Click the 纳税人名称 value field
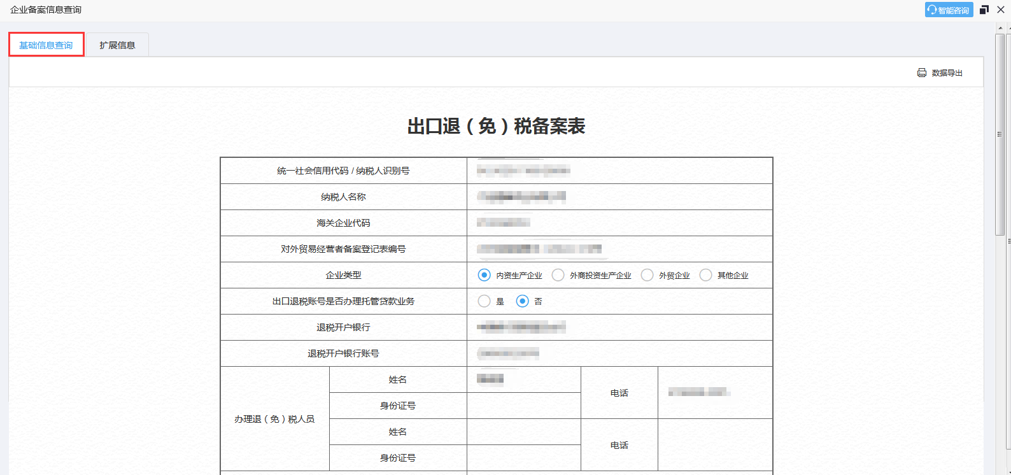Viewport: 1011px width, 475px height. [619, 197]
